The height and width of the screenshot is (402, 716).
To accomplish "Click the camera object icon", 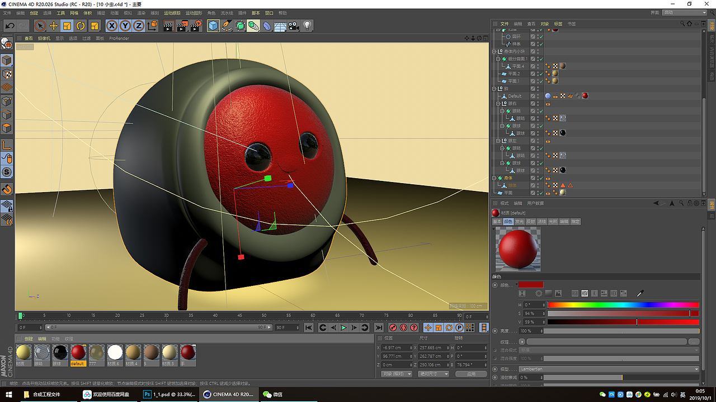I will 294,26.
